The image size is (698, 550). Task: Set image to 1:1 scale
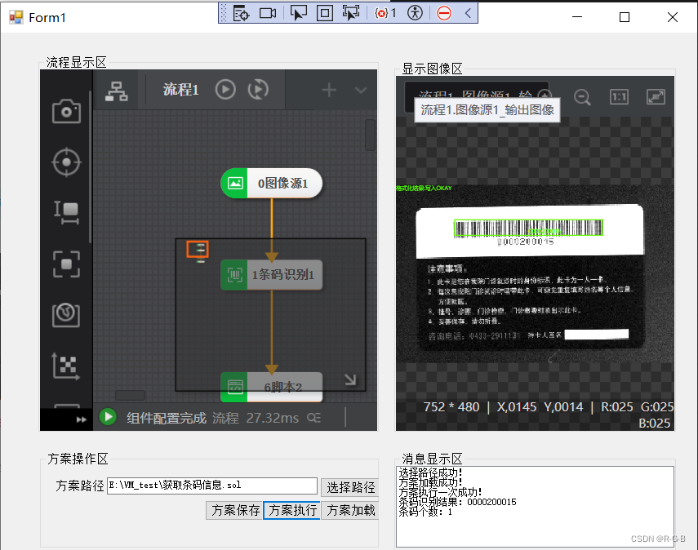(619, 97)
